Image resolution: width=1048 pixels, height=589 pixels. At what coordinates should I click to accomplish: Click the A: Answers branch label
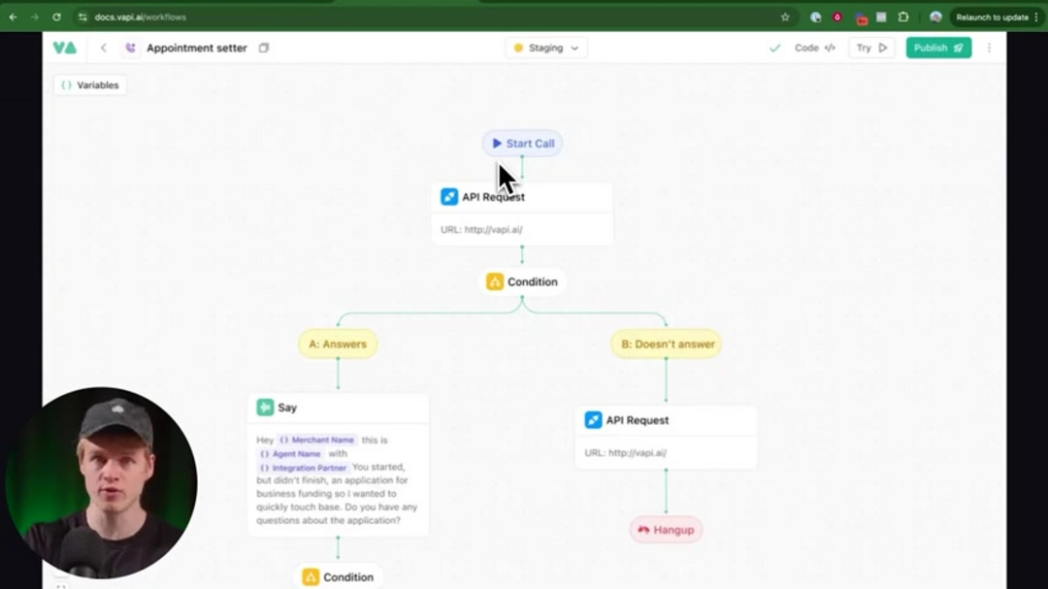point(337,344)
